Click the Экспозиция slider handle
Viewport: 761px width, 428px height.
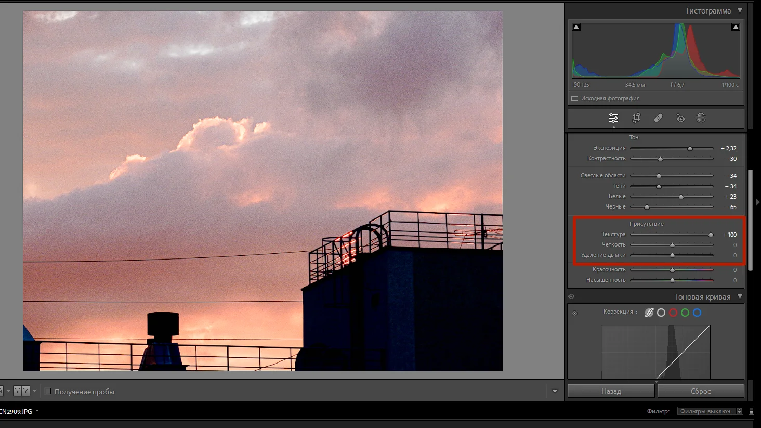pos(690,148)
